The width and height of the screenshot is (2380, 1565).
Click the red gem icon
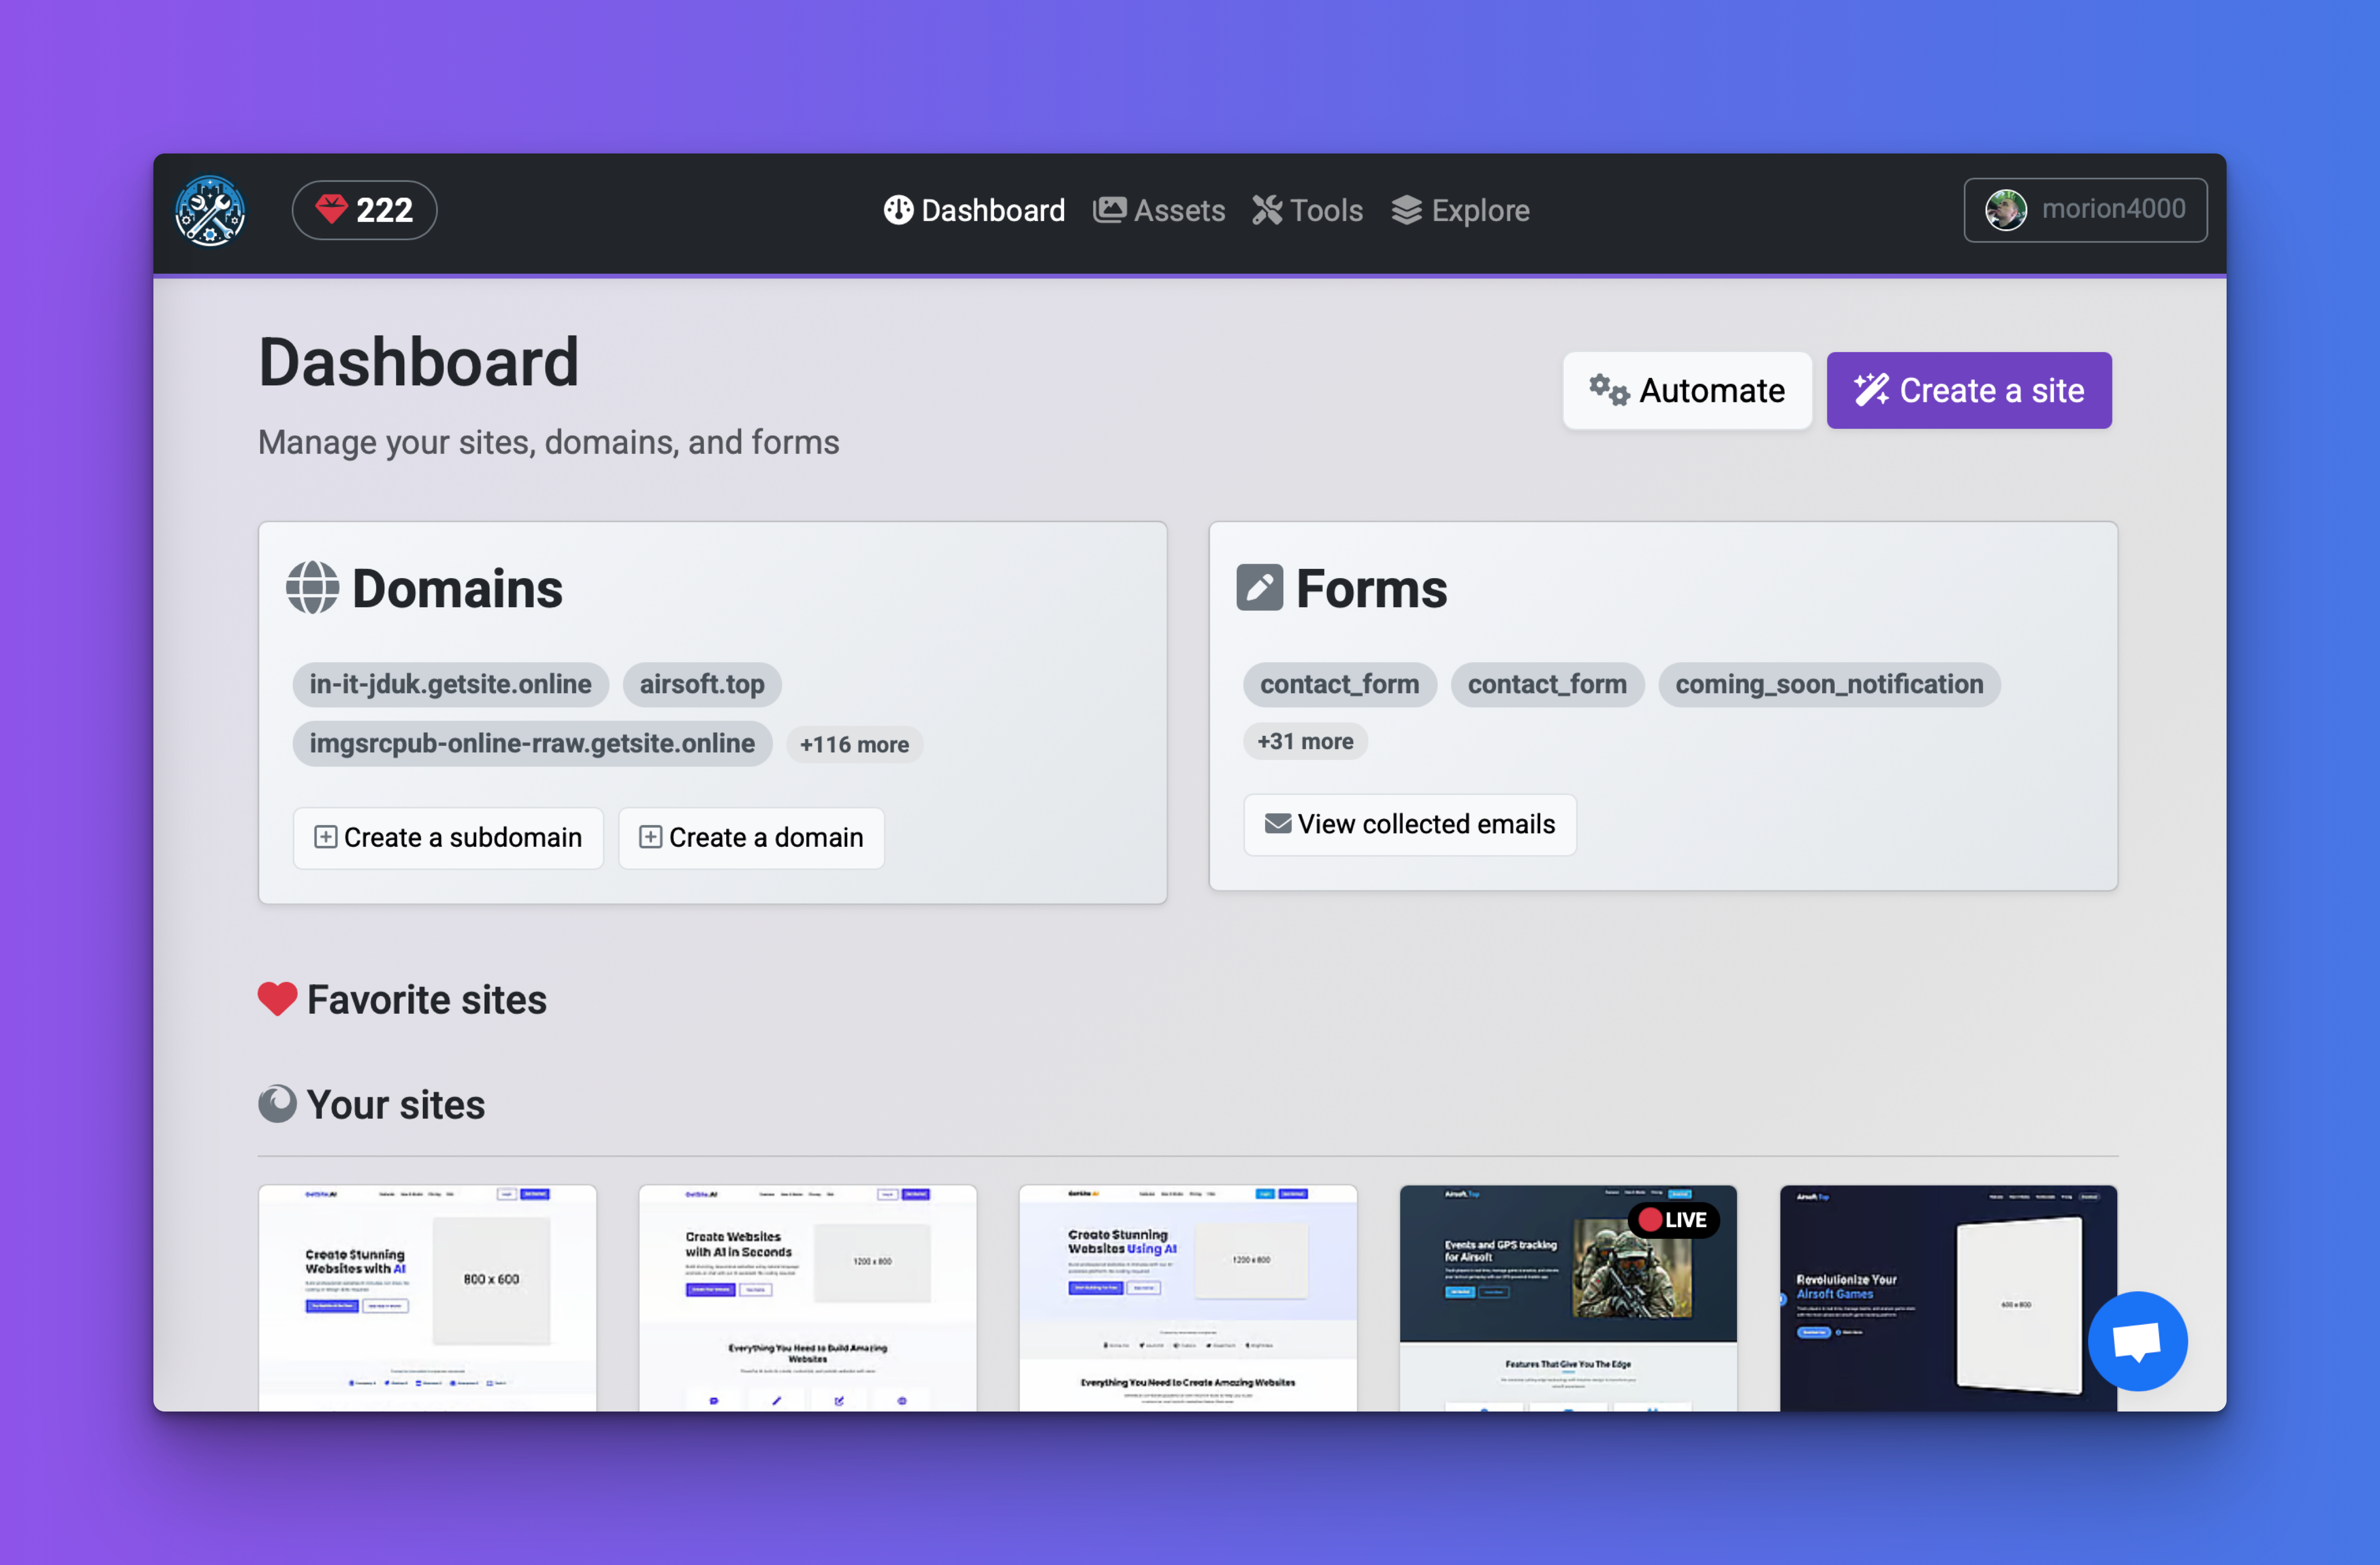(x=331, y=209)
